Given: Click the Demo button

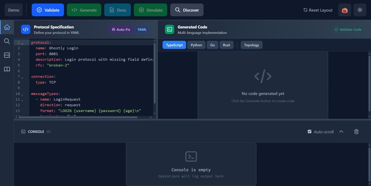Looking at the screenshot, I should [x=14, y=10].
